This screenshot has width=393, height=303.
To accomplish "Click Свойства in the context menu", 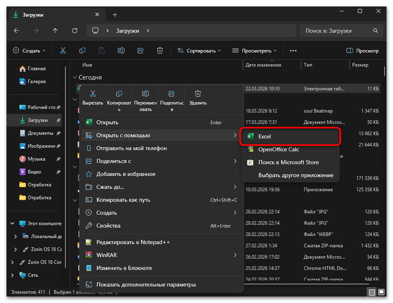I will point(108,226).
